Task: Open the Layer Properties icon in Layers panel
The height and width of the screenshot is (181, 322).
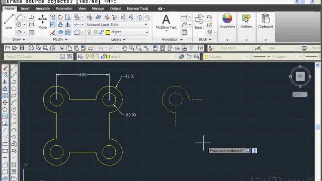Action: coord(90,17)
